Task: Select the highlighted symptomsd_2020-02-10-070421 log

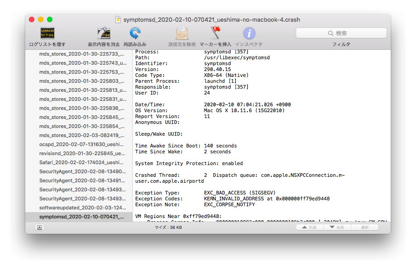Action: click(79, 217)
